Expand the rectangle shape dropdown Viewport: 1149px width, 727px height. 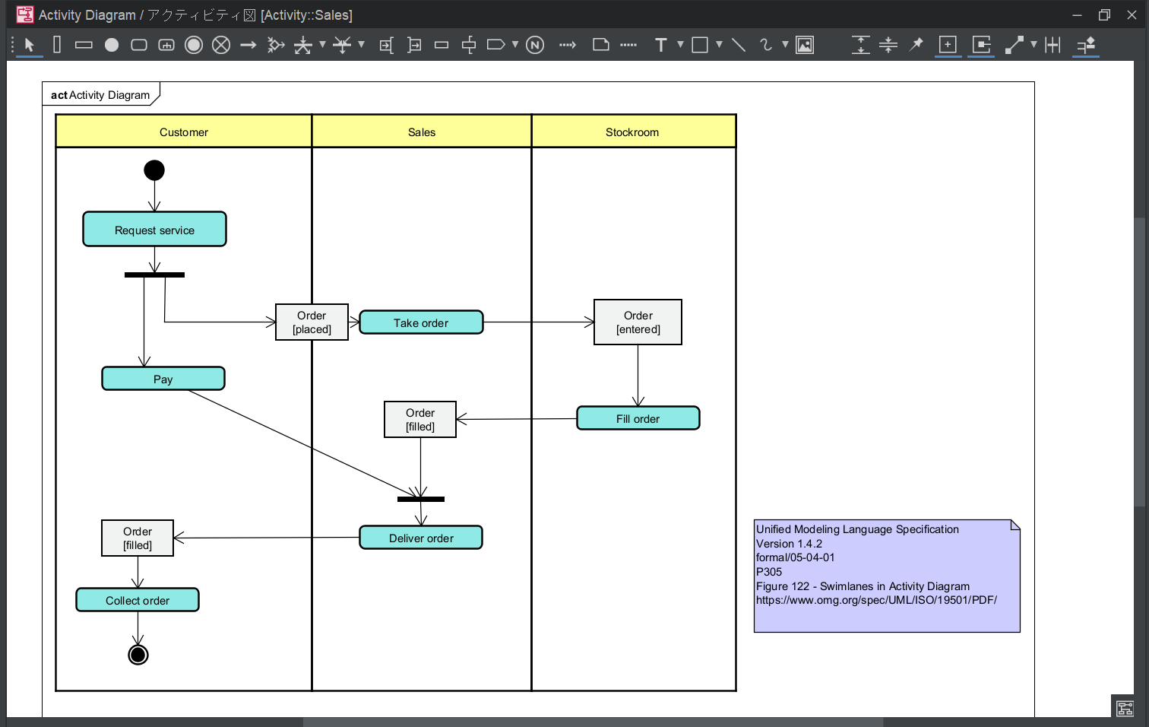point(719,44)
